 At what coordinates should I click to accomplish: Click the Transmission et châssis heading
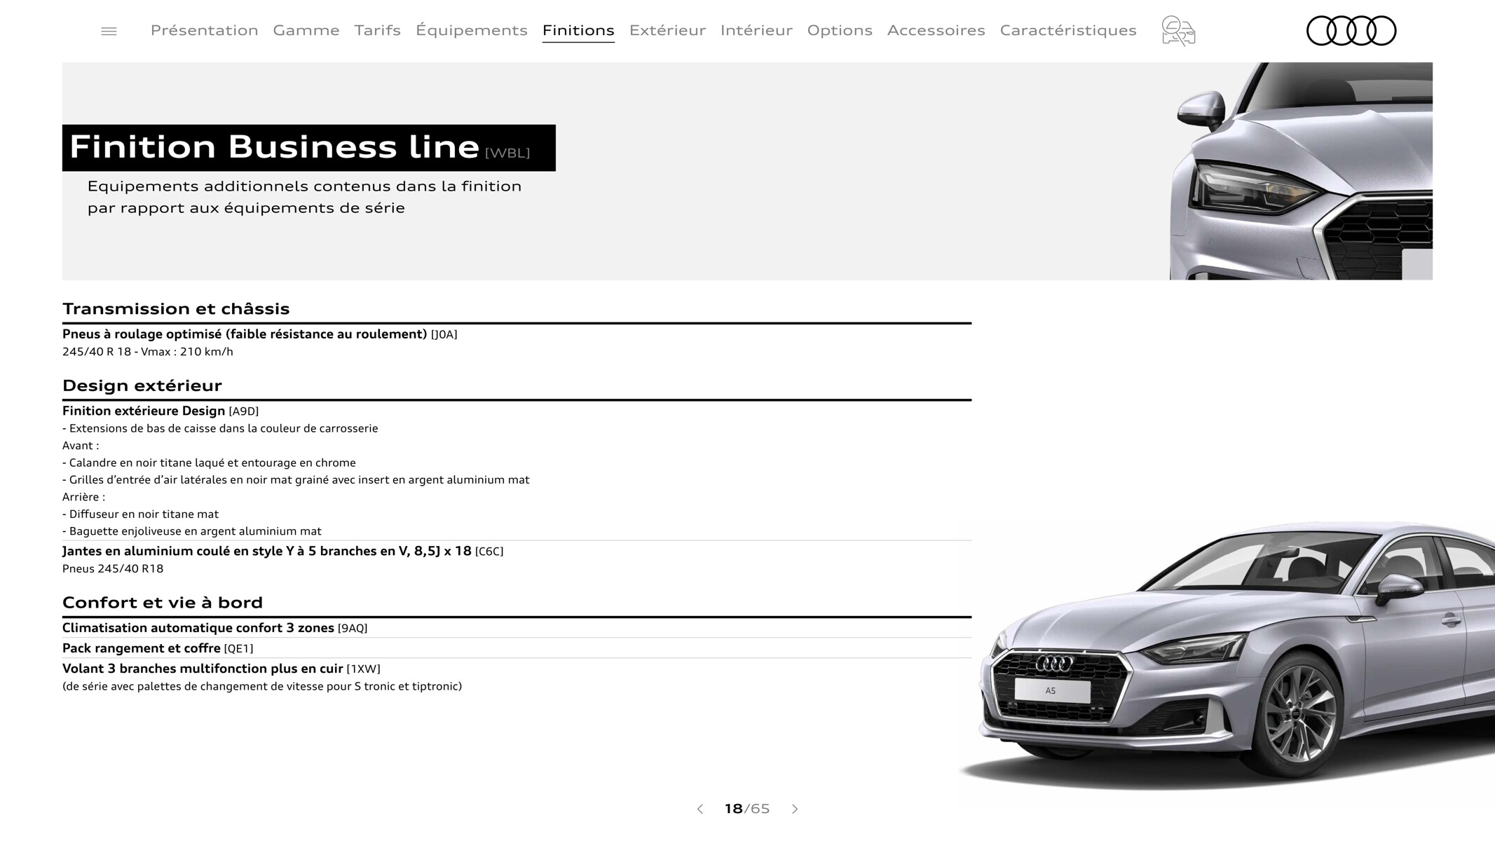[x=176, y=308]
